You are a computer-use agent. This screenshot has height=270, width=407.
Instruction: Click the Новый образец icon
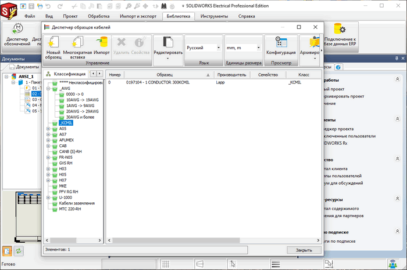click(x=53, y=42)
